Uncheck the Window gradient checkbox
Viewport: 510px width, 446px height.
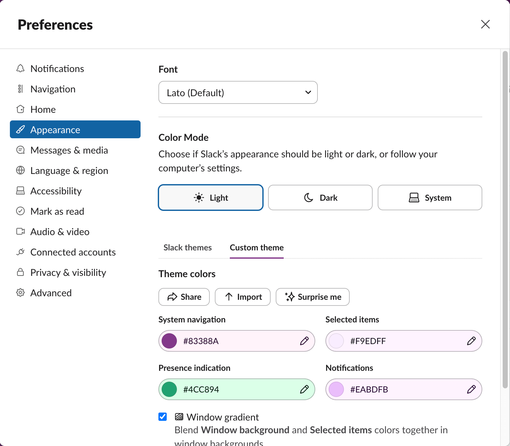[163, 417]
